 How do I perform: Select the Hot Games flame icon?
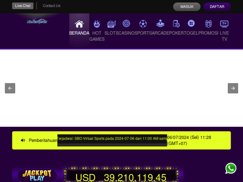(x=97, y=24)
